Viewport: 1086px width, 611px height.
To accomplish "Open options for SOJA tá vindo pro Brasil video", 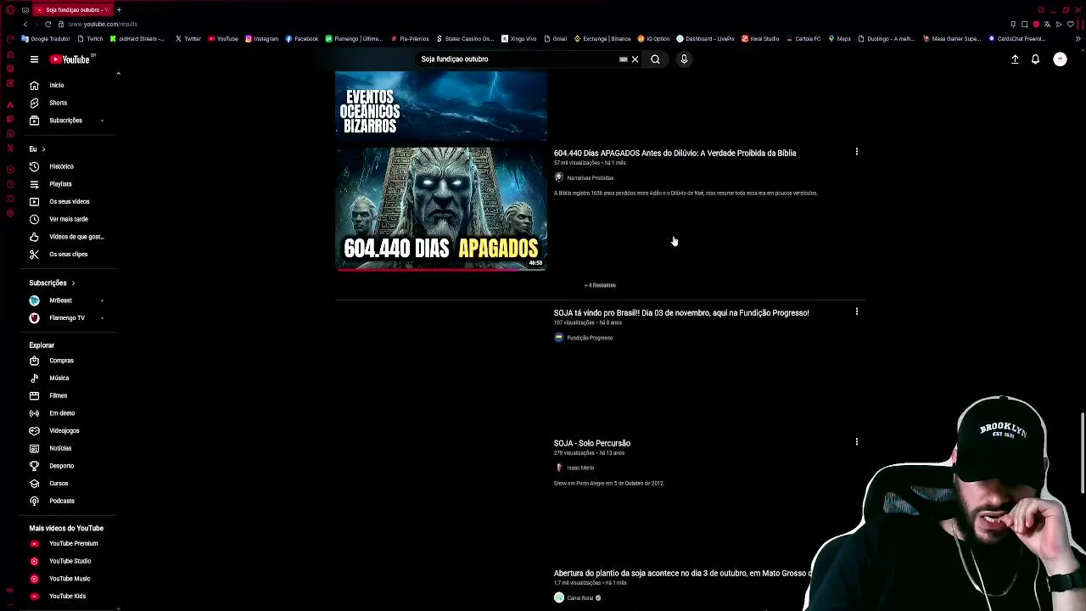I will tap(856, 311).
